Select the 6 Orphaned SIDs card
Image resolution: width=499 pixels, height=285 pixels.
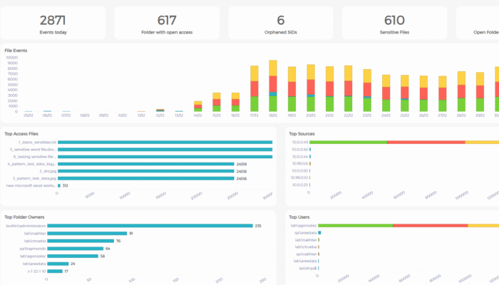[281, 23]
